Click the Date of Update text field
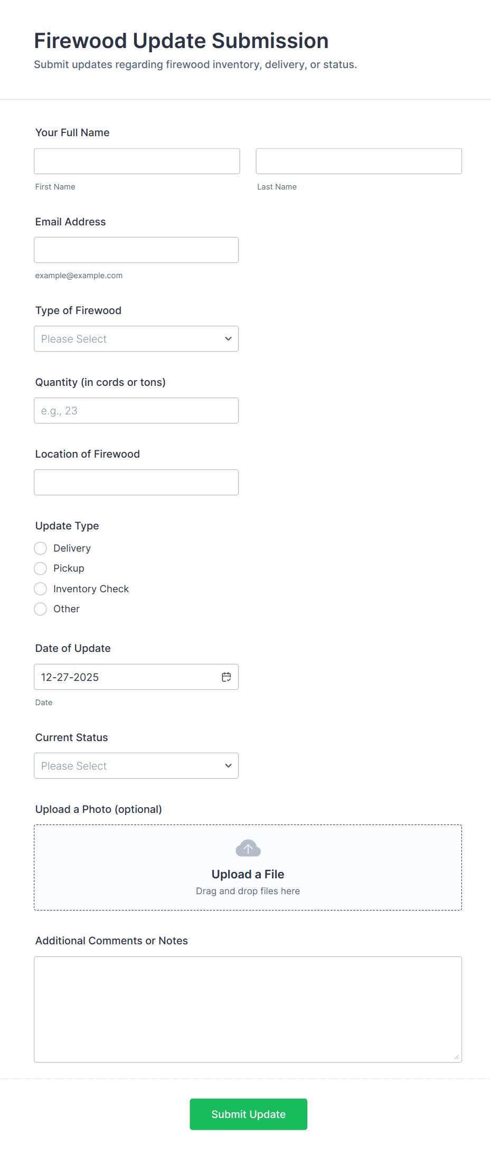491x1156 pixels. click(127, 677)
